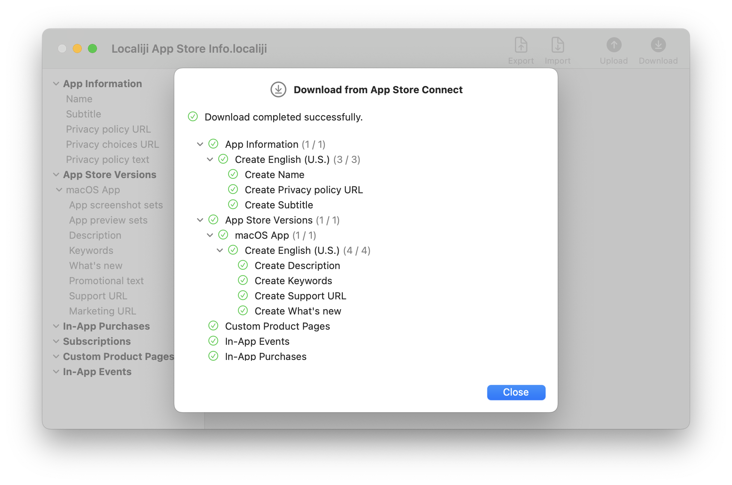This screenshot has height=485, width=732.
Task: Select Privacy policy text in sidebar
Action: [108, 160]
